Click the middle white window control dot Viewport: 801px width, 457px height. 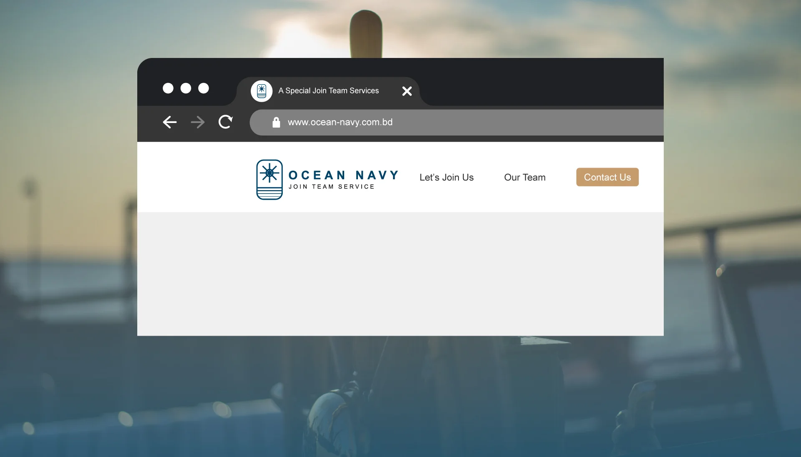coord(186,88)
